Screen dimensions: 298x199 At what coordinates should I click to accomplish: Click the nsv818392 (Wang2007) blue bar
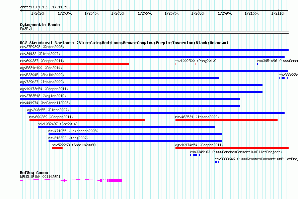coord(135,141)
